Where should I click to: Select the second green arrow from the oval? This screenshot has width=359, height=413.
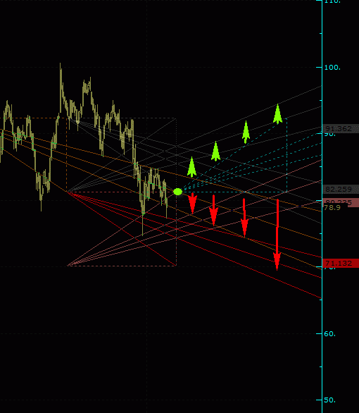215,152
